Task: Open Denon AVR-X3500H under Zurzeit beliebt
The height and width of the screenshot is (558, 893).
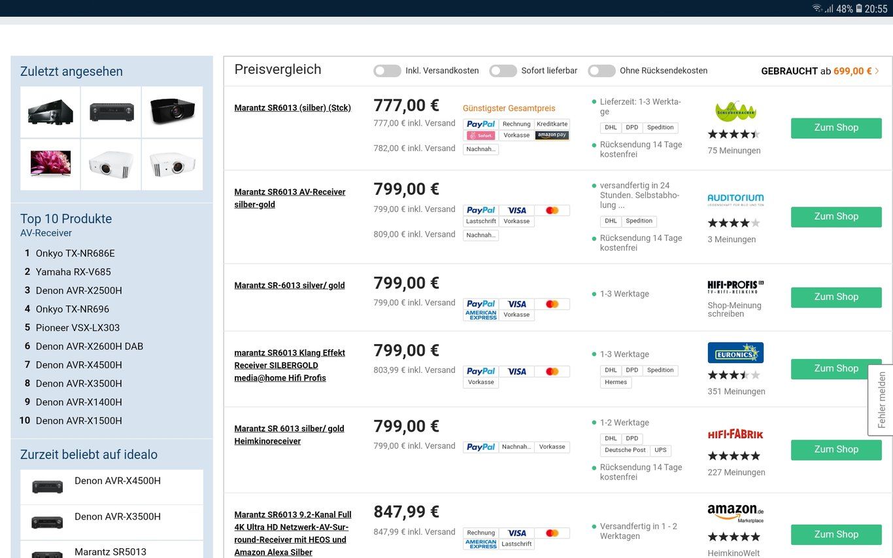Action: click(112, 522)
